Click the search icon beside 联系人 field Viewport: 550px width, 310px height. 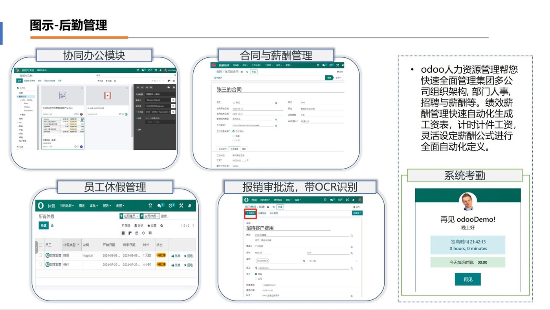[173, 100]
